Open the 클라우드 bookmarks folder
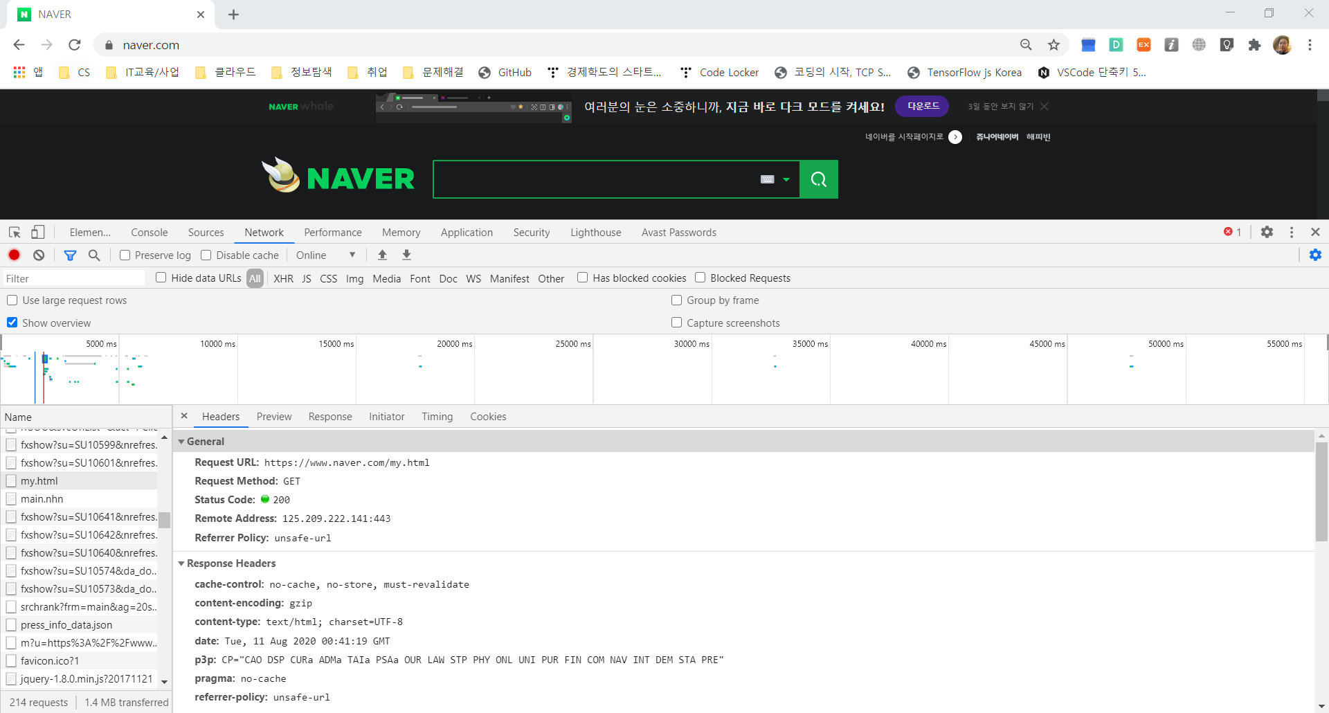 226,72
